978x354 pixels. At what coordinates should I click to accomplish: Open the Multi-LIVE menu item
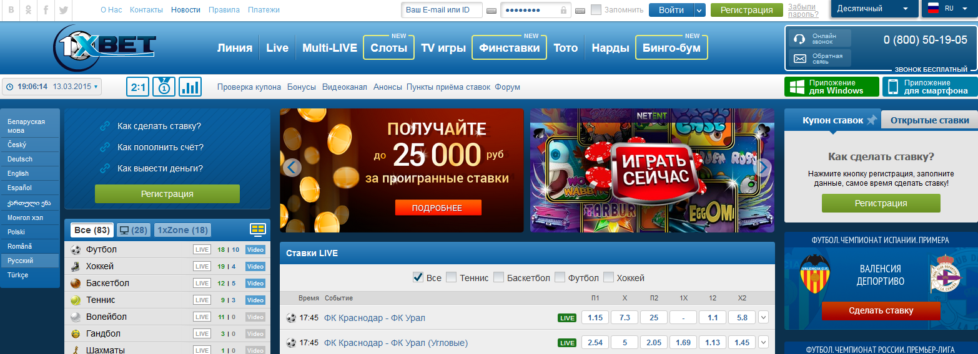pyautogui.click(x=330, y=48)
